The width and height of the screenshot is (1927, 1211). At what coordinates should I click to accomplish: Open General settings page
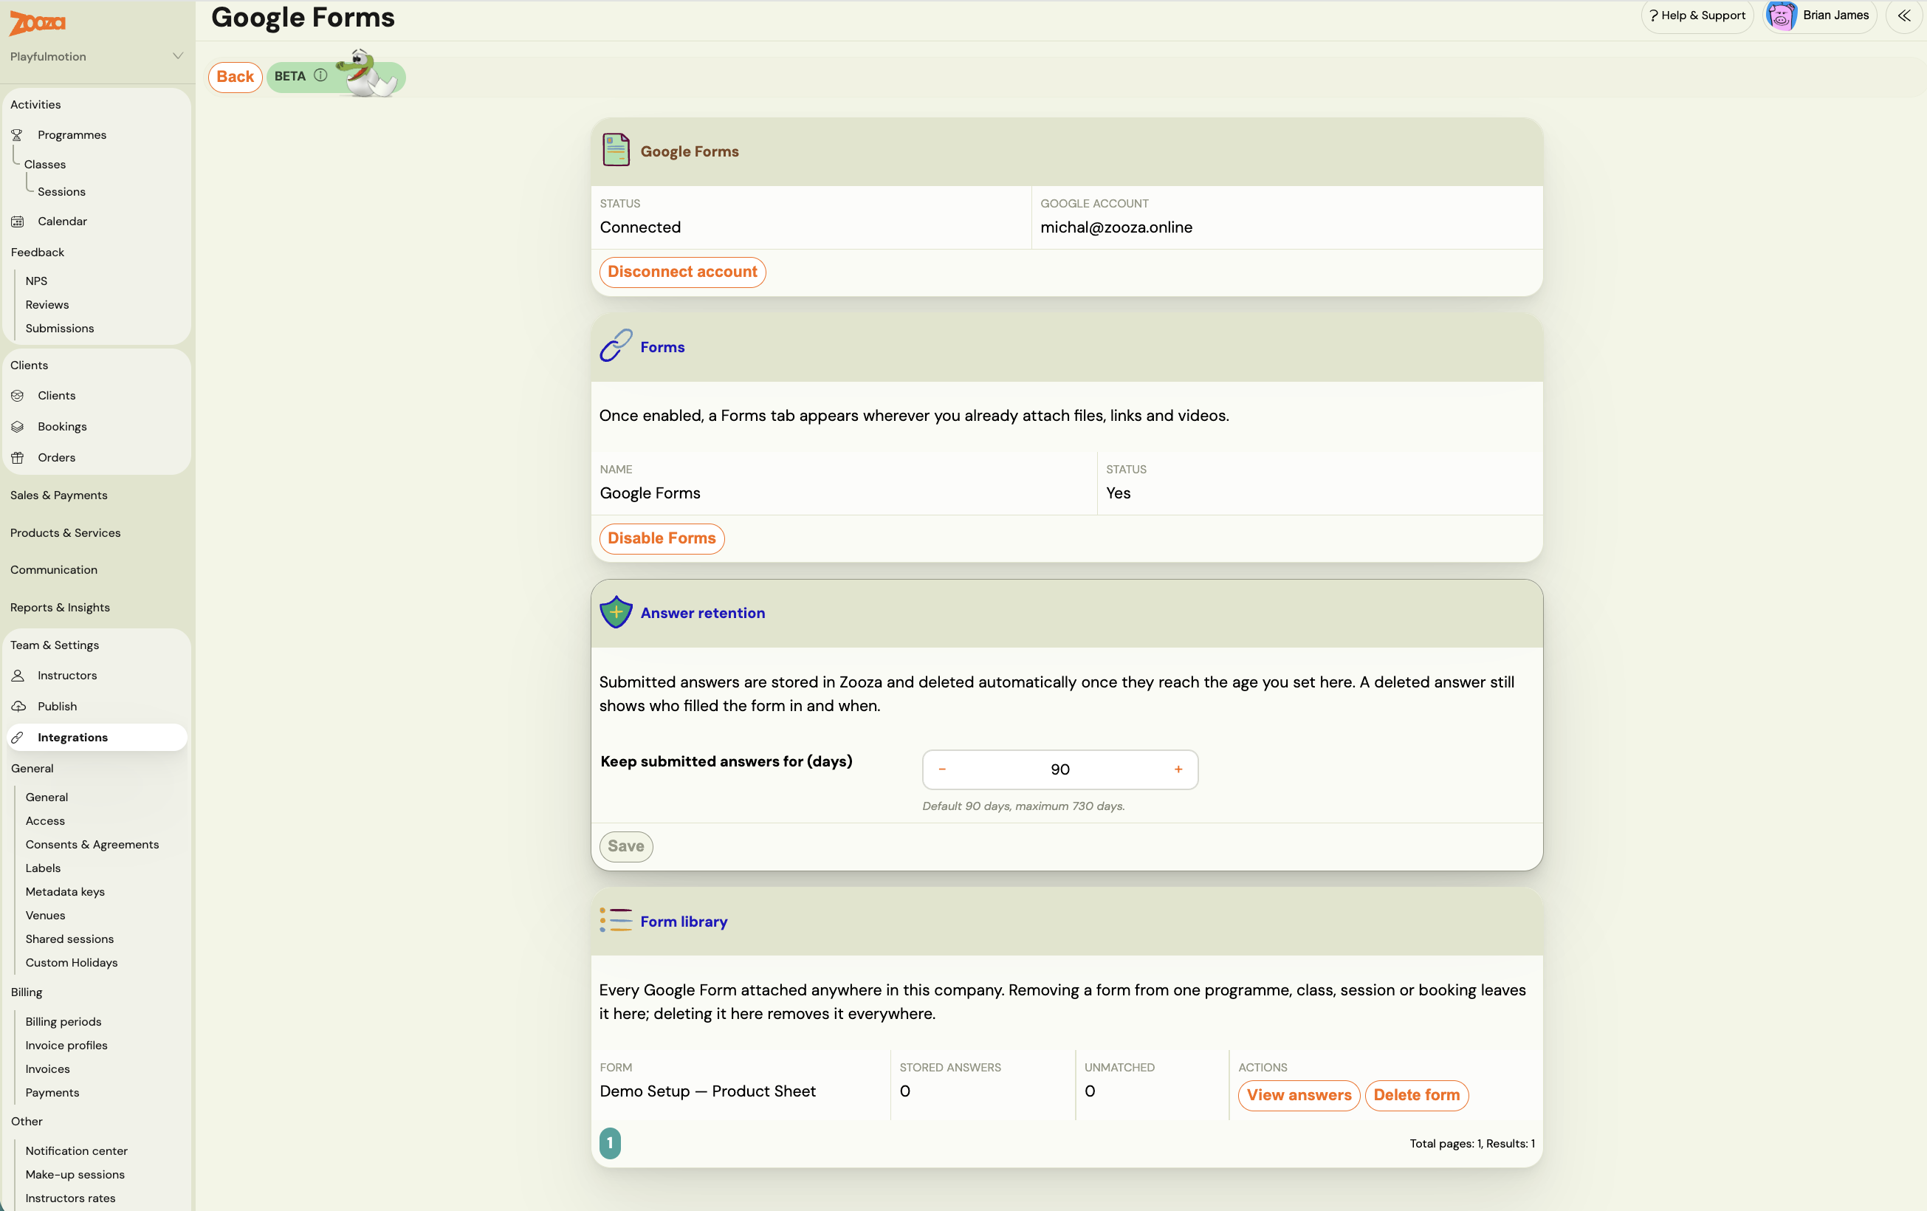pos(47,797)
